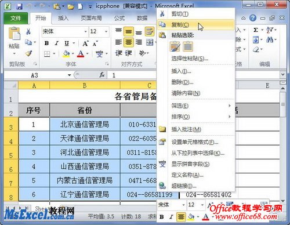Click the Copy icon in clipboard group
This screenshot has width=290, height=225.
[28, 42]
